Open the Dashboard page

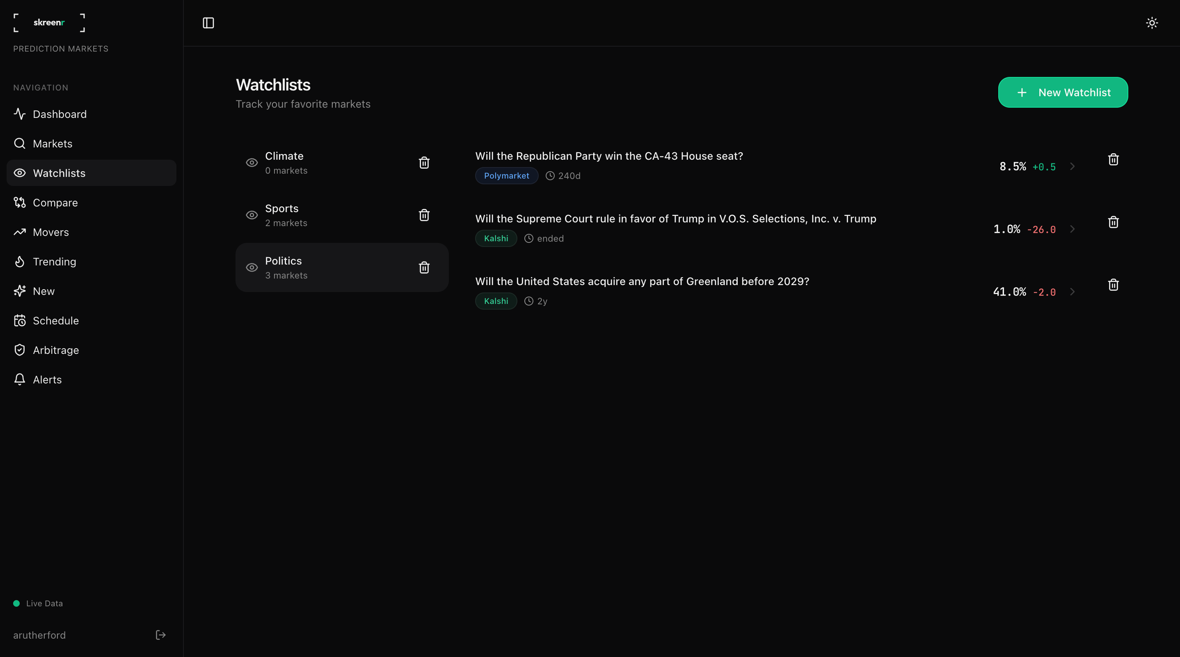(92, 114)
